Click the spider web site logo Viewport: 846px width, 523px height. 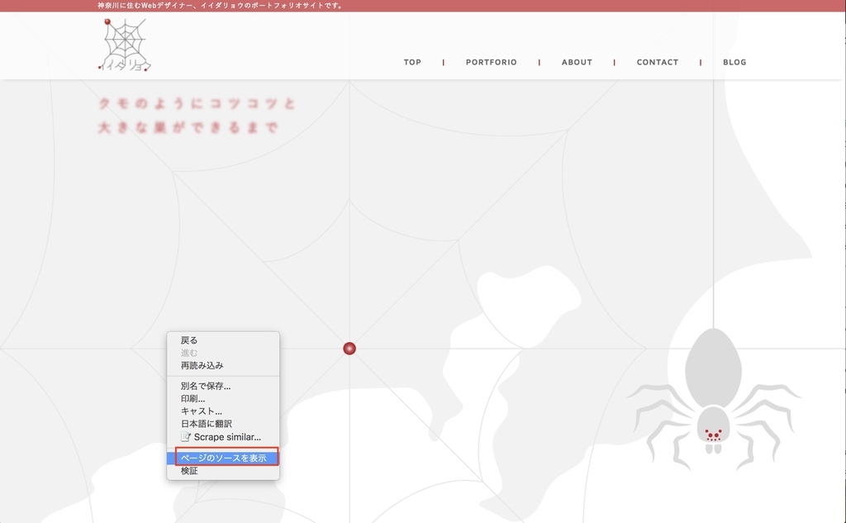125,45
